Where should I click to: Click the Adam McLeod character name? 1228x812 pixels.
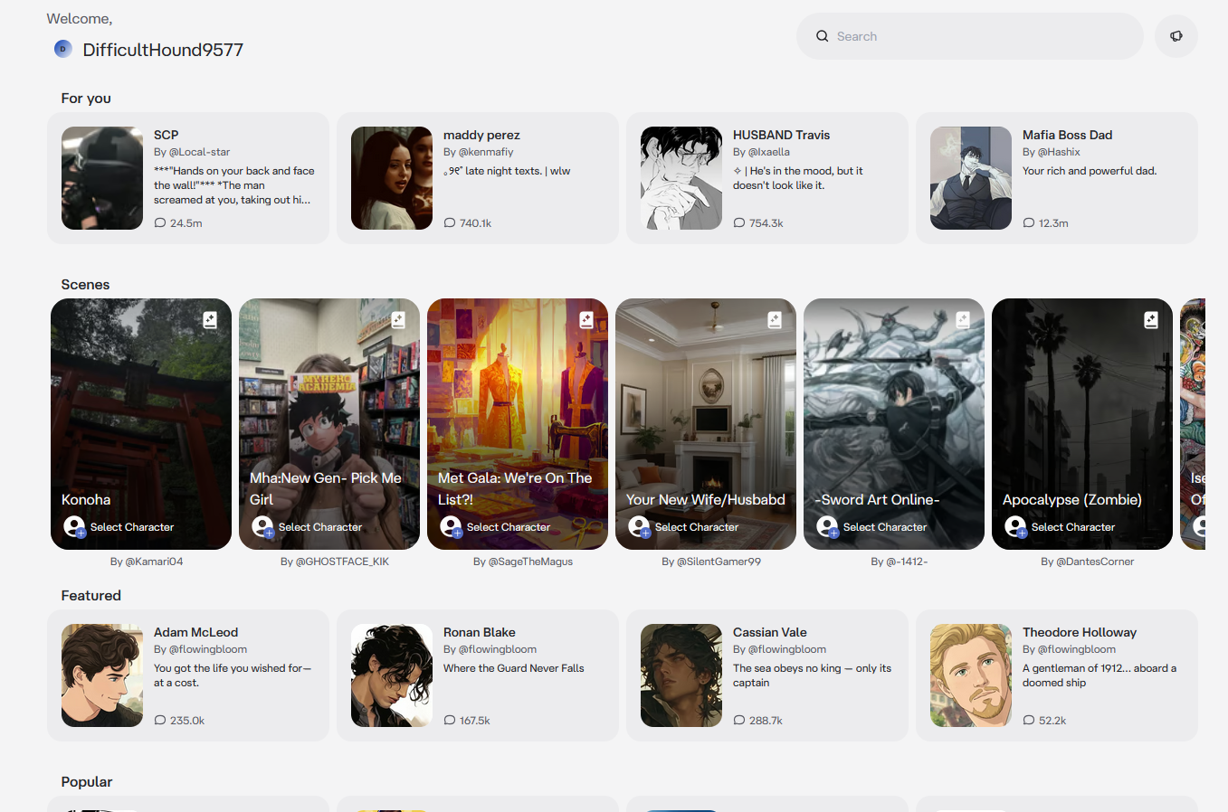195,632
